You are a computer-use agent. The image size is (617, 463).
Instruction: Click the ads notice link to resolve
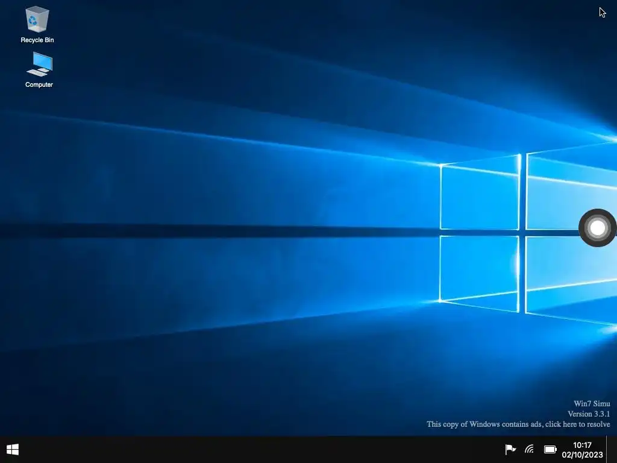[x=518, y=424]
